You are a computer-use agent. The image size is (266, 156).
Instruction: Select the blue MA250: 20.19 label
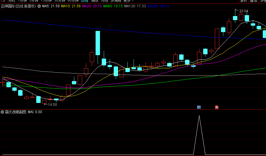[158, 6]
